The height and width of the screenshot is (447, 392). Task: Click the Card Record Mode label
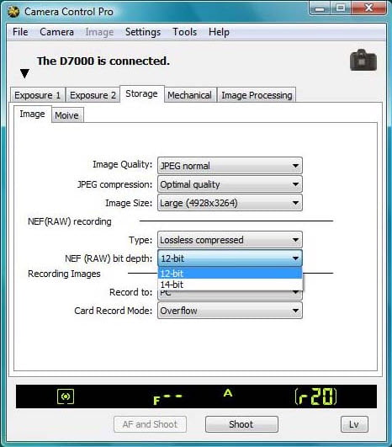114,311
